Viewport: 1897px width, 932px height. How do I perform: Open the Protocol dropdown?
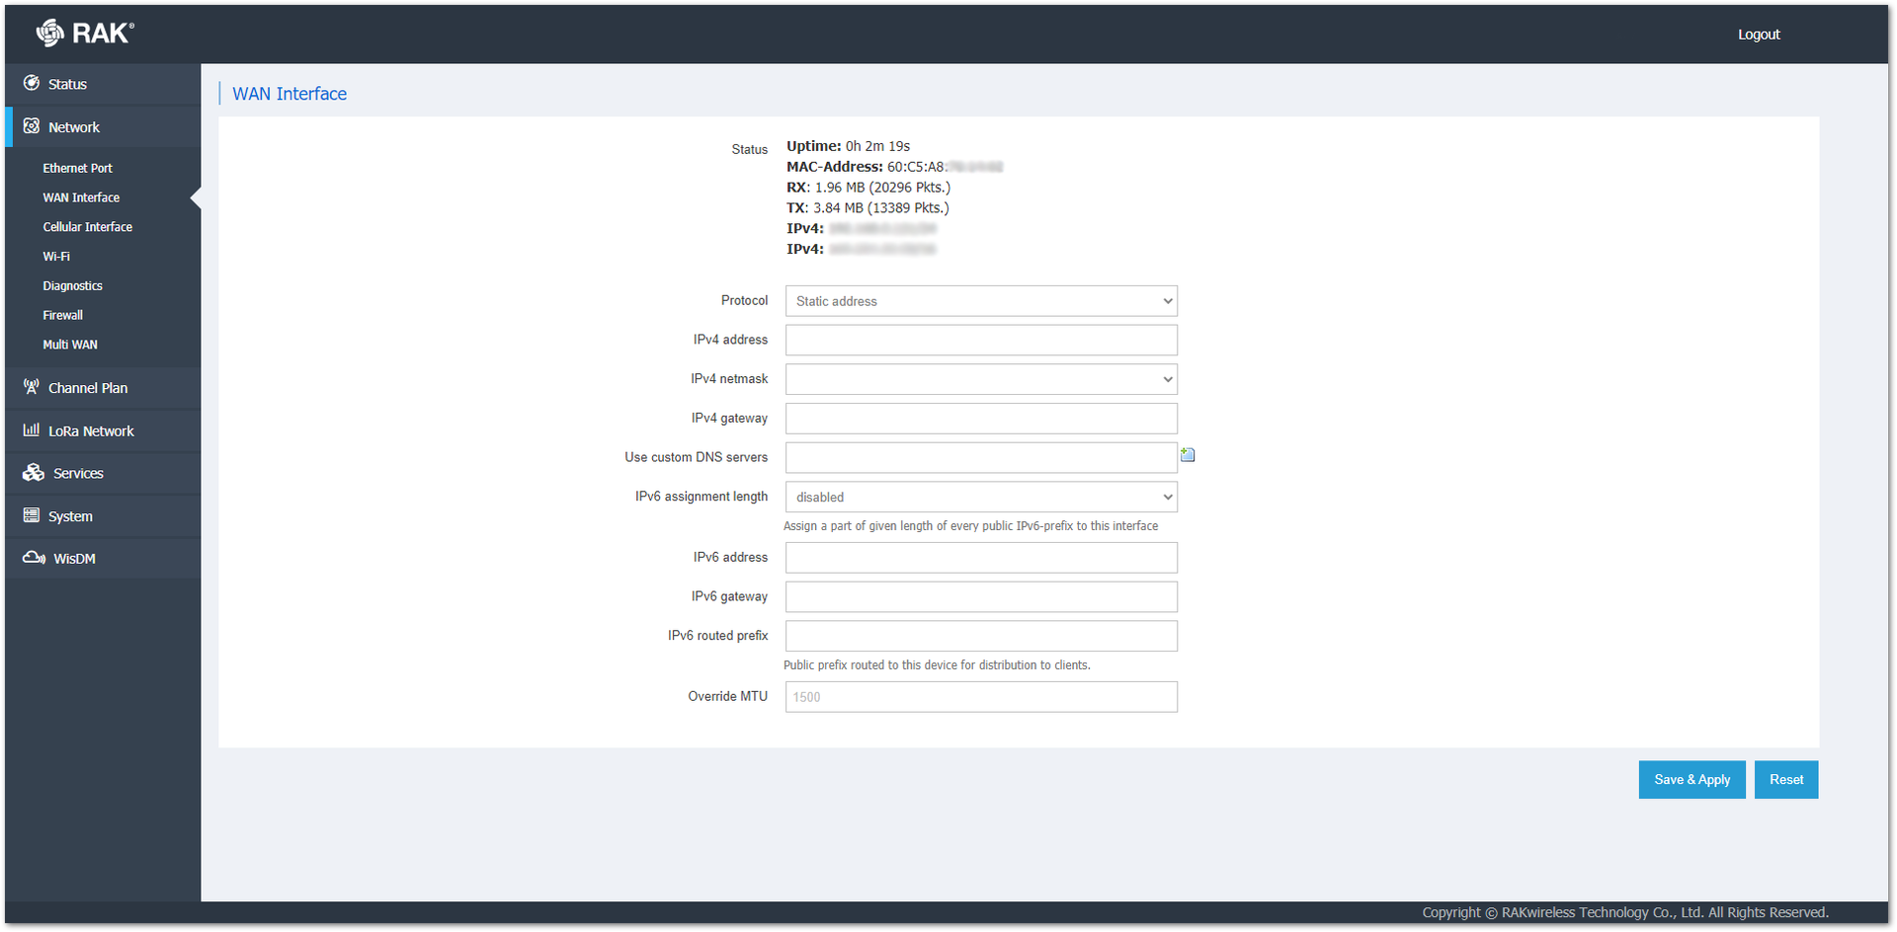(981, 301)
